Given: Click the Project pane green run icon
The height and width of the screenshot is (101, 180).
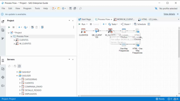Looking at the screenshot, I should pos(9,27).
